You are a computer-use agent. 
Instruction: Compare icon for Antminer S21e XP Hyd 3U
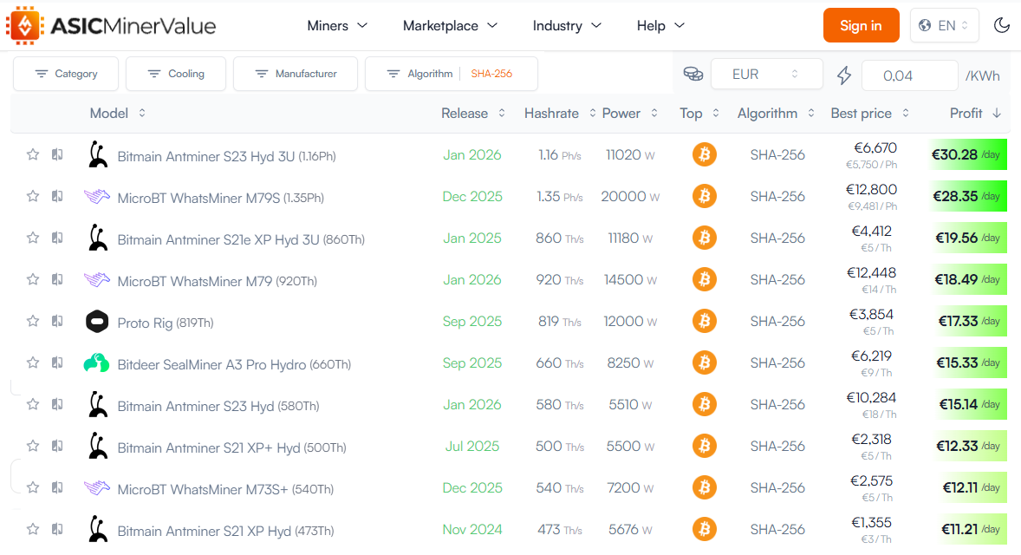pyautogui.click(x=57, y=238)
